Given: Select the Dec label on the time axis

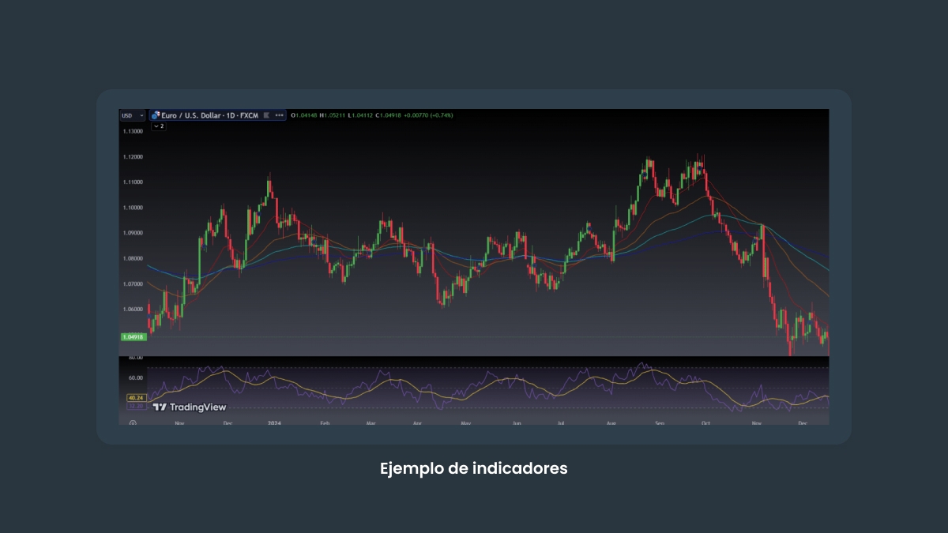Looking at the screenshot, I should 228,422.
